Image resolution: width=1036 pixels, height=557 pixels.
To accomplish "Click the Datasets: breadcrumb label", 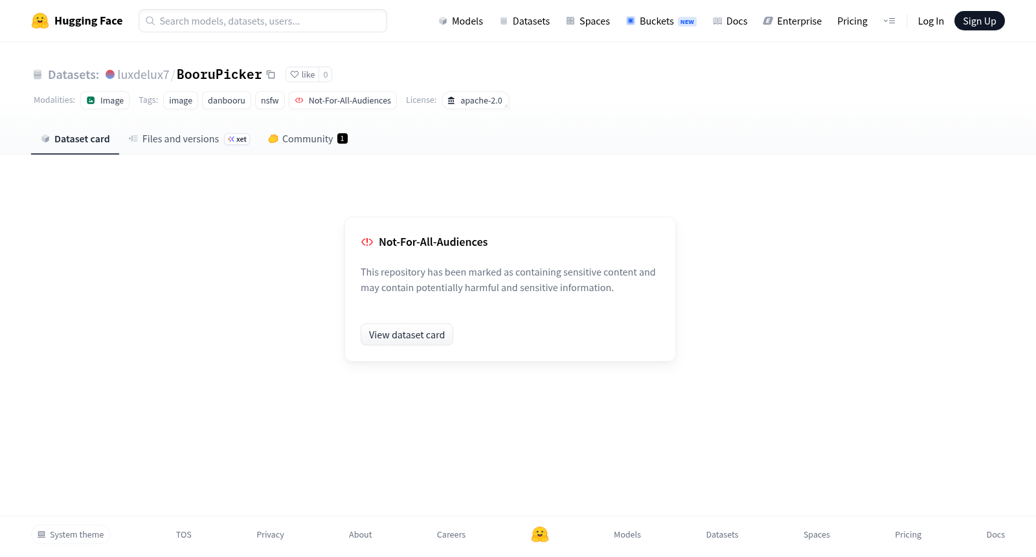I will tap(73, 74).
